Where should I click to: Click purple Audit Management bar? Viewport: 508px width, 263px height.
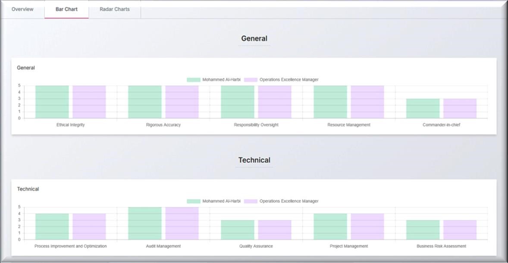[x=182, y=223]
